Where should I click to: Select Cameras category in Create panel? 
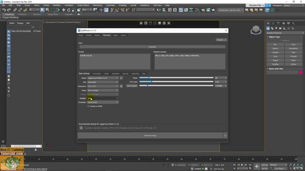click(280, 28)
